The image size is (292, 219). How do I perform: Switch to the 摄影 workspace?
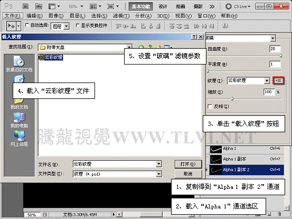198,6
